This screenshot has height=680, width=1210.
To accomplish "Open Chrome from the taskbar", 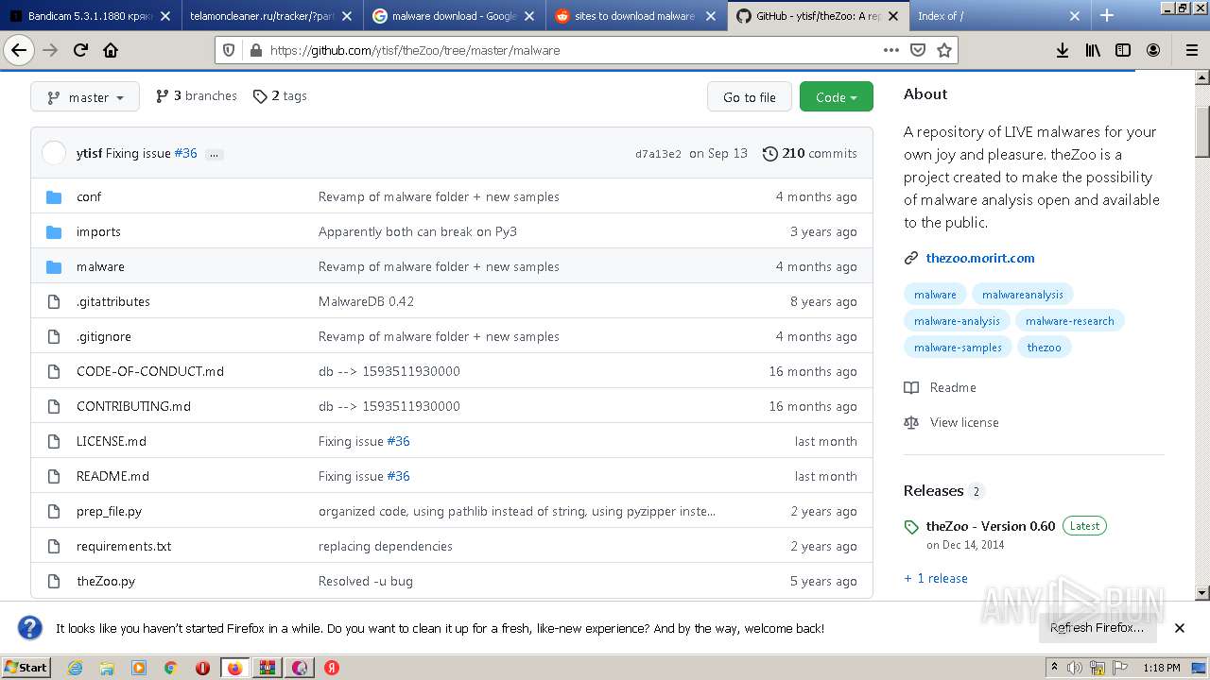I will pyautogui.click(x=170, y=668).
